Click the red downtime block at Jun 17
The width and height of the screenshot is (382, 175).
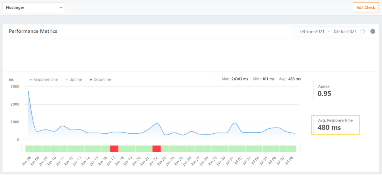click(114, 149)
